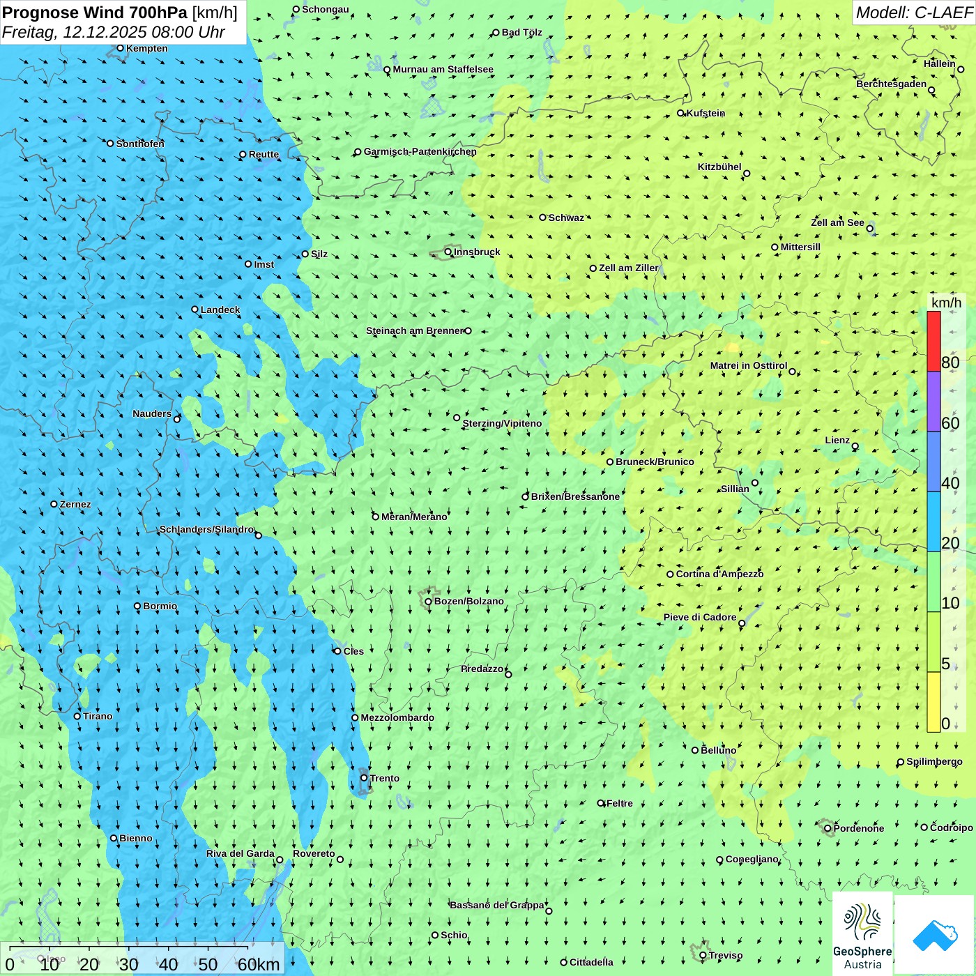Click the Trento city marker circle

364,778
